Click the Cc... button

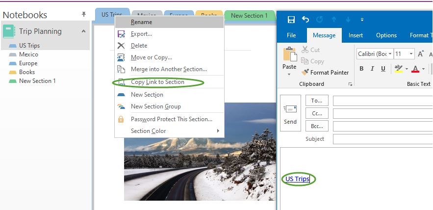click(317, 113)
